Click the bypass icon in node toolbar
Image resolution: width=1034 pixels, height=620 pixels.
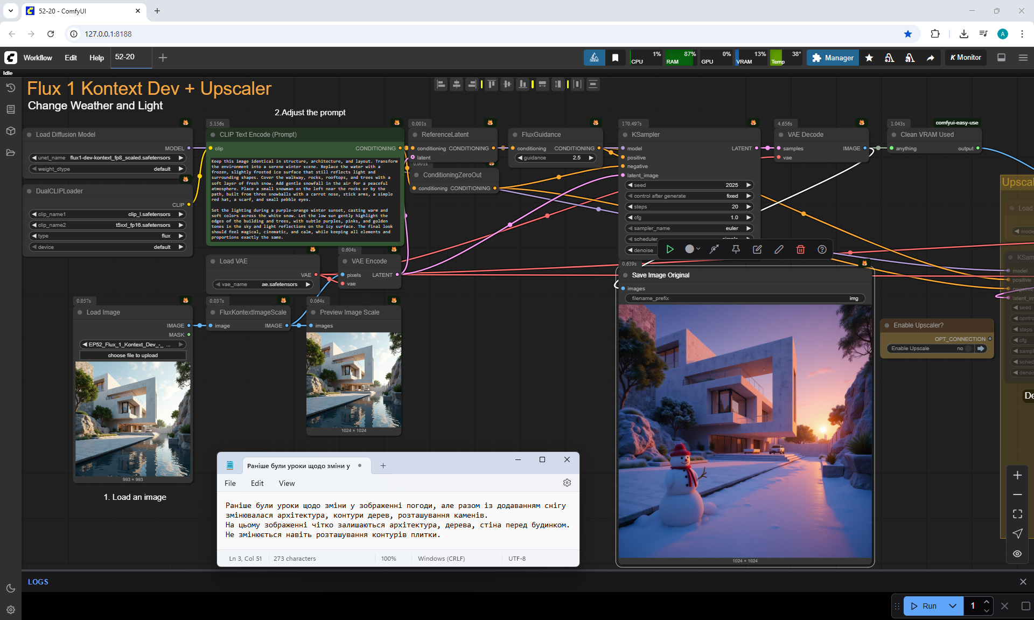(x=714, y=249)
